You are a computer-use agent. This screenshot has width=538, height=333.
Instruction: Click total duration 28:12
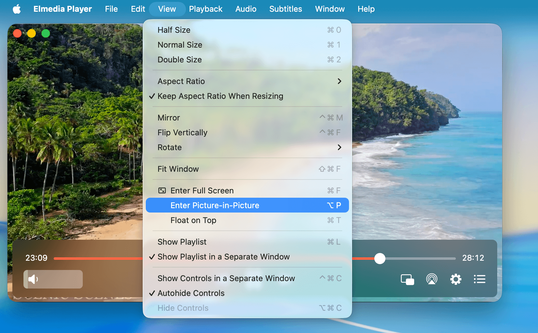point(473,258)
